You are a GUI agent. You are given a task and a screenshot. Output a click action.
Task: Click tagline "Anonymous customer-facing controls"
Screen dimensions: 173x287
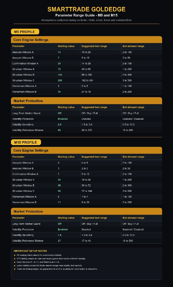pyautogui.click(x=64, y=20)
